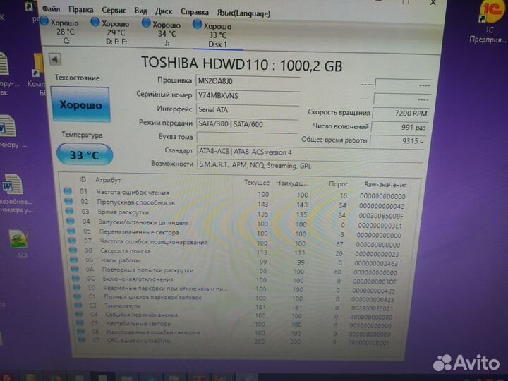Open the Word document icon labeled возобнов...
Screen dimensions: 508x381
coord(13,193)
